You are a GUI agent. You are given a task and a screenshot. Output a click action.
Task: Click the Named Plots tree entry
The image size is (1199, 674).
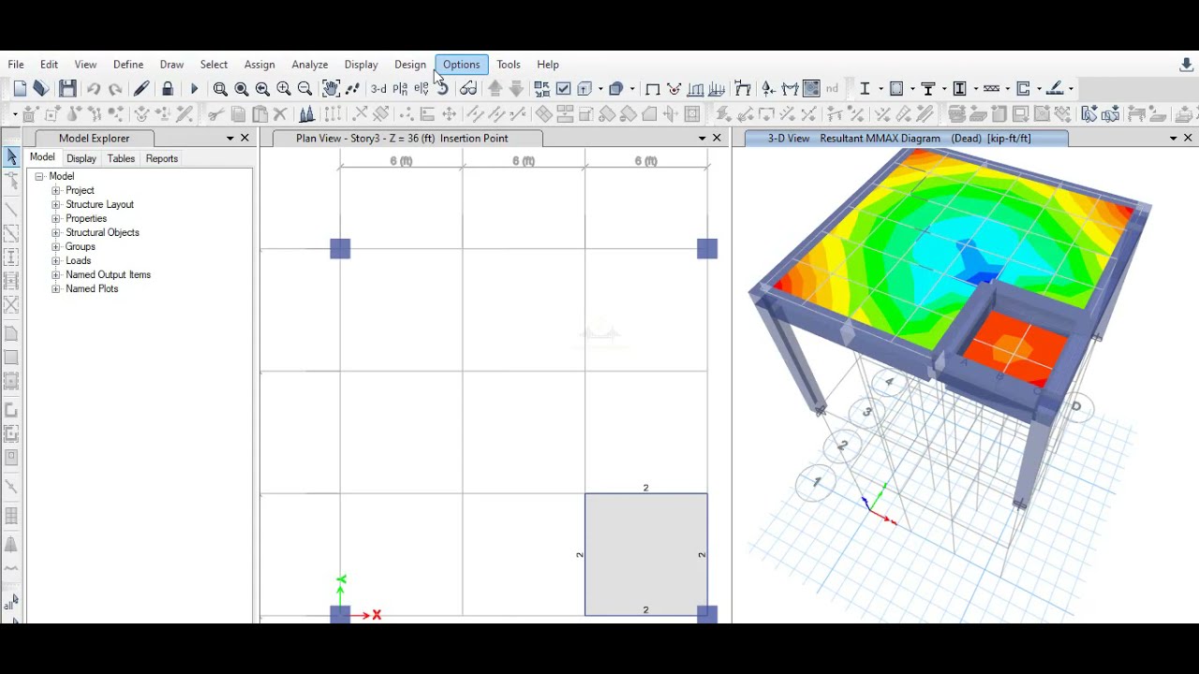coord(92,289)
